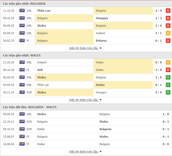Viewport: 172px width, 156px height.
Task: Click the orange H badge for Ireland vs Wales
Action: [x=168, y=62]
